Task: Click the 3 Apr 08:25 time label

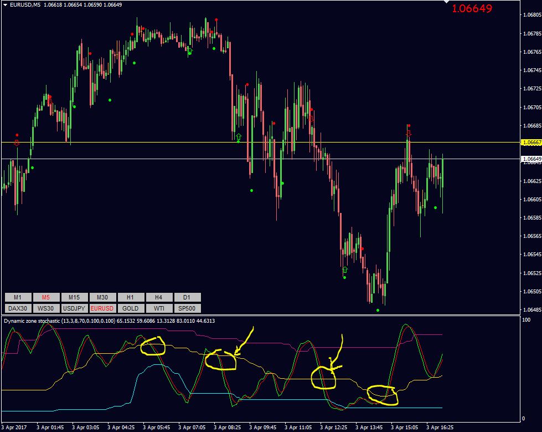Action: coord(227,428)
